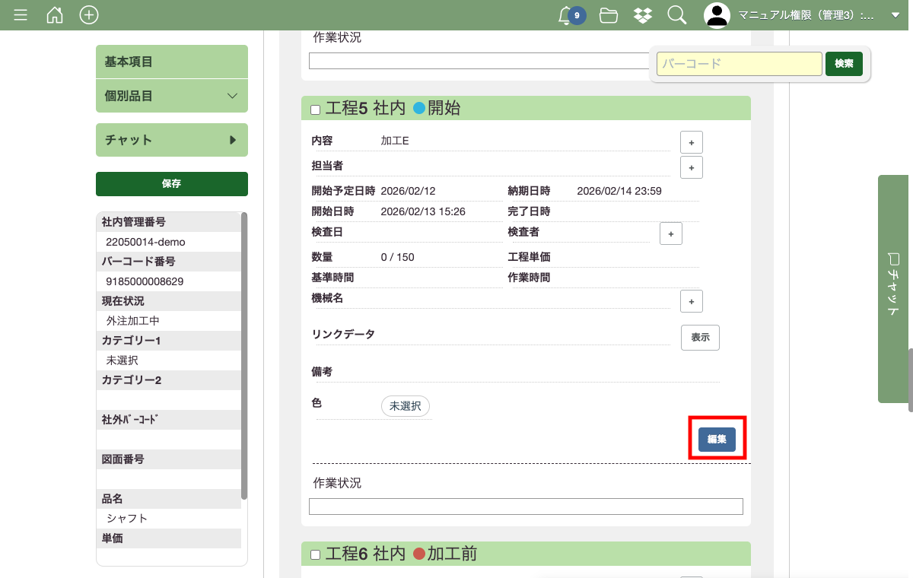Click the circled plus add icon
913x578 pixels.
[89, 15]
